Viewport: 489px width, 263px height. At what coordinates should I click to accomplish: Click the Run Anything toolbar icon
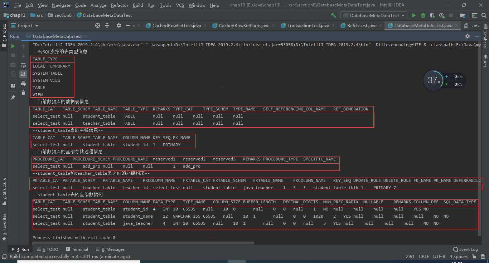[x=474, y=15]
